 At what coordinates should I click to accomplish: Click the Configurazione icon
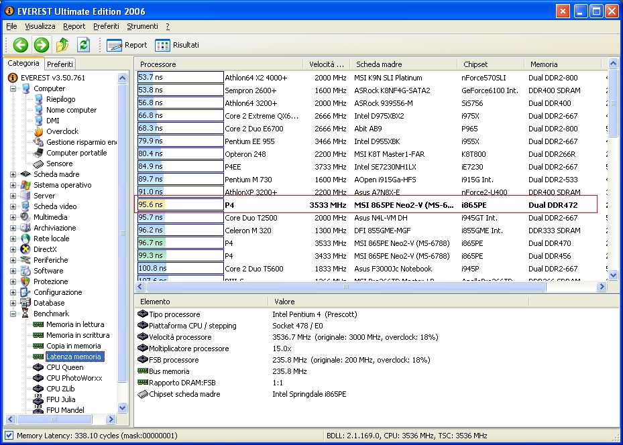point(25,292)
